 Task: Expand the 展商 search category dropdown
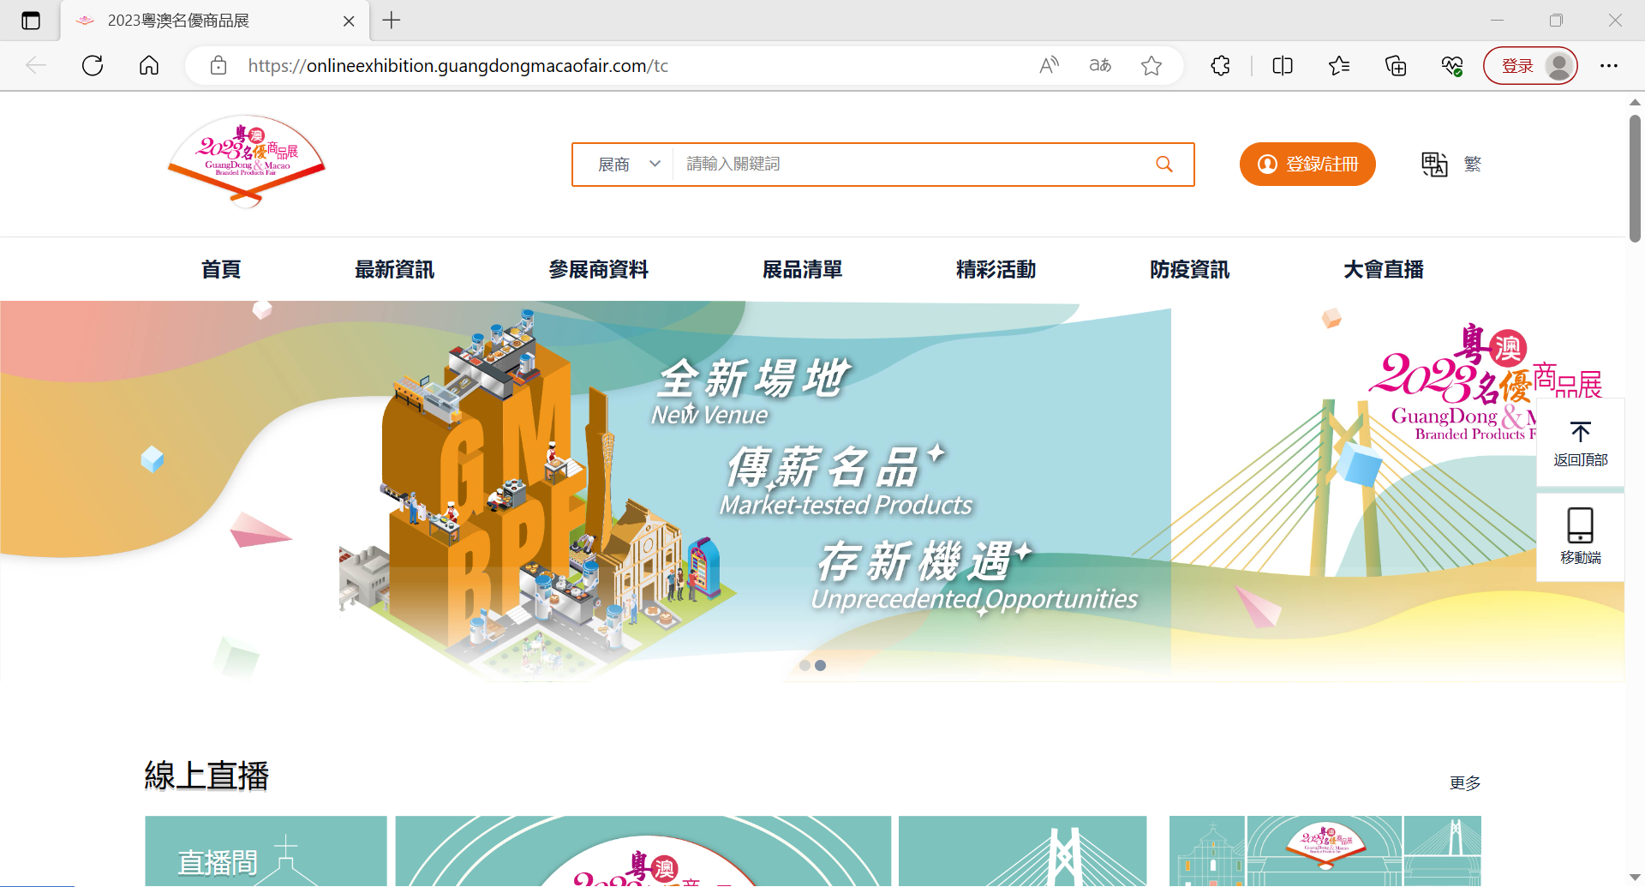[629, 164]
